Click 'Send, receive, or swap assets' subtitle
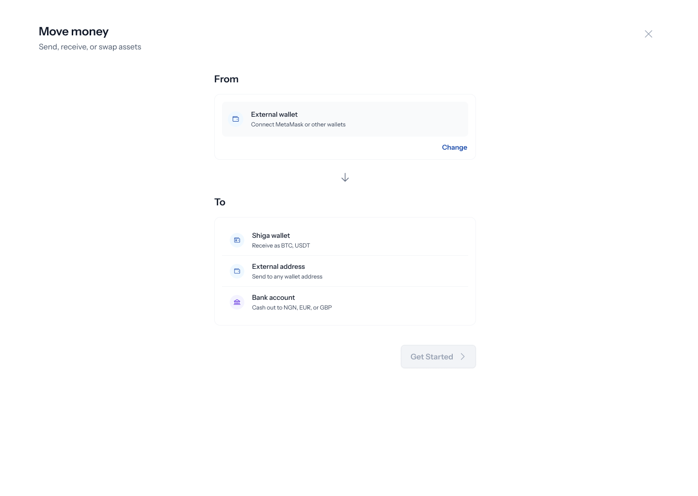This screenshot has height=496, width=698. (90, 47)
